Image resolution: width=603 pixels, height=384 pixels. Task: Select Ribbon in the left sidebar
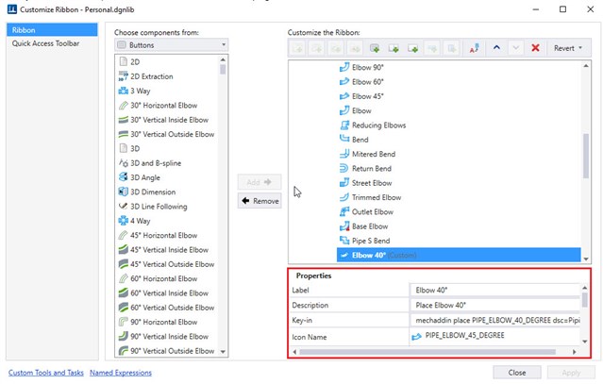pyautogui.click(x=52, y=30)
